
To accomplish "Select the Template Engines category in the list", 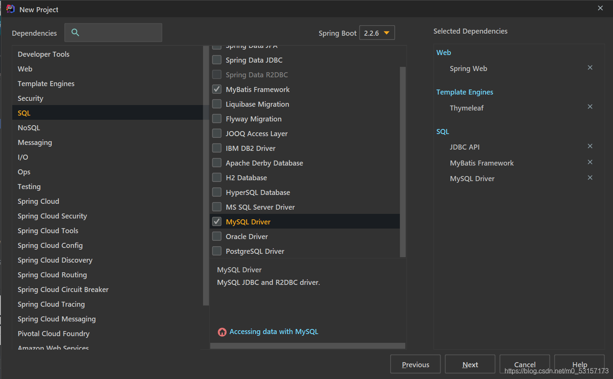I will click(x=108, y=84).
